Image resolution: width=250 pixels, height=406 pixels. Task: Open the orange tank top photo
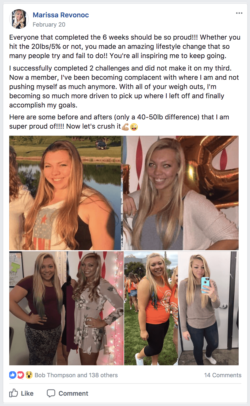151,308
